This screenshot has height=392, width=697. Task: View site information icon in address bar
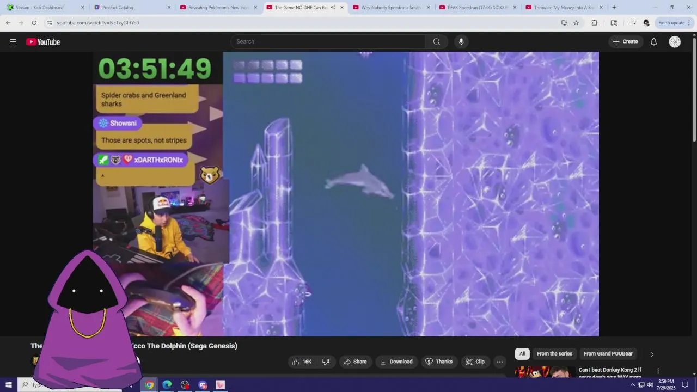[50, 23]
